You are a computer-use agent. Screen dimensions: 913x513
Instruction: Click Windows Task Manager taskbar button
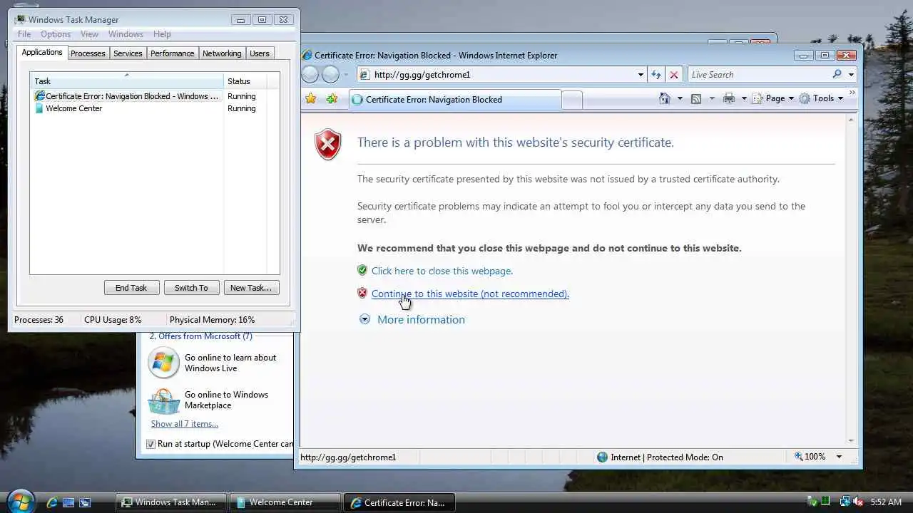(x=170, y=502)
